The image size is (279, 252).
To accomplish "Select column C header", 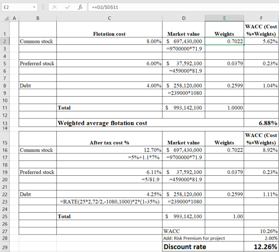I will coord(109,18).
